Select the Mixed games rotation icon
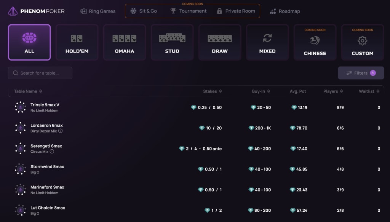 point(267,38)
